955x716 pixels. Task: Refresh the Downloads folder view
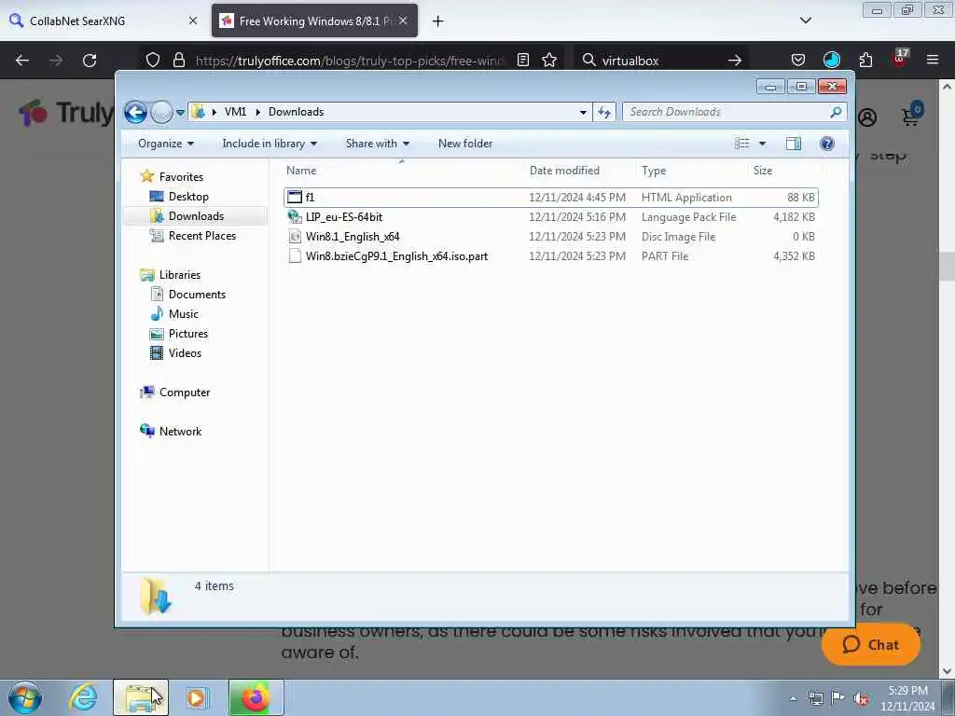click(x=604, y=112)
